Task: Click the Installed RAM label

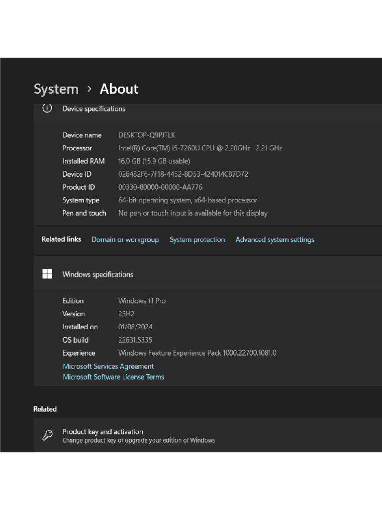Action: click(84, 161)
